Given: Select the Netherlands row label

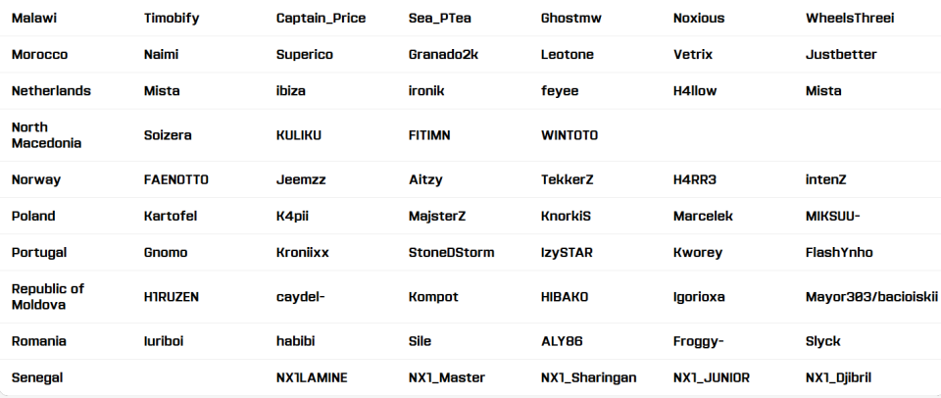Looking at the screenshot, I should coord(52,91).
